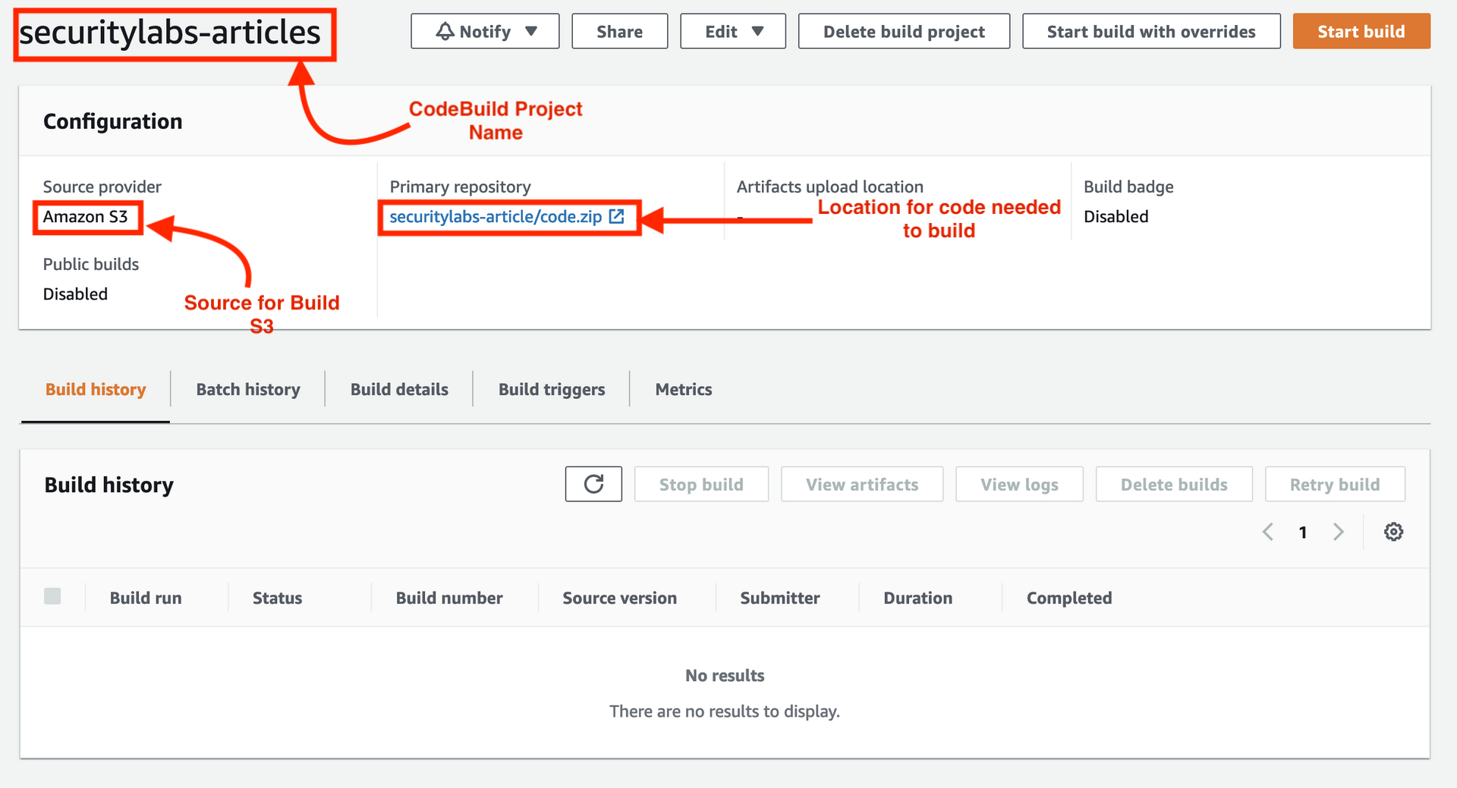Switch to the Batch history tab
Screen dimensions: 1457x788
[x=248, y=389]
